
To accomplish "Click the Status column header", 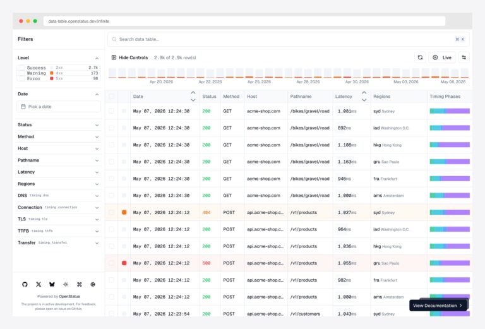I will point(209,97).
